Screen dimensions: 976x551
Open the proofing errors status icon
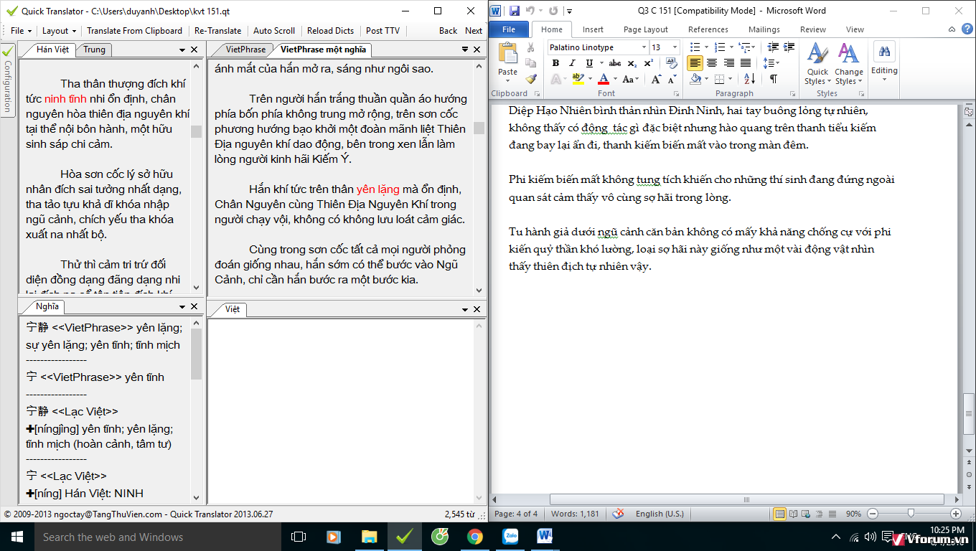616,514
